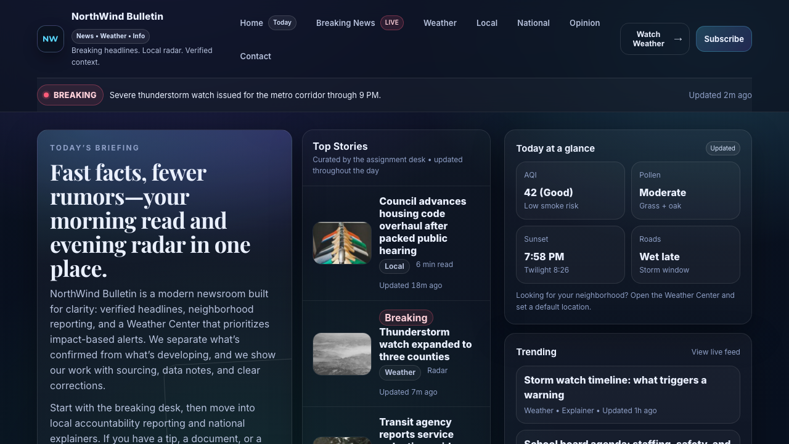Click the Updated badge on Today at a glance
The image size is (789, 444).
point(722,148)
